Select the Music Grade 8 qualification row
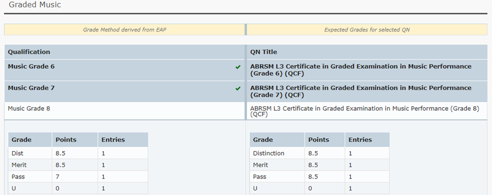The image size is (492, 195). 125,111
